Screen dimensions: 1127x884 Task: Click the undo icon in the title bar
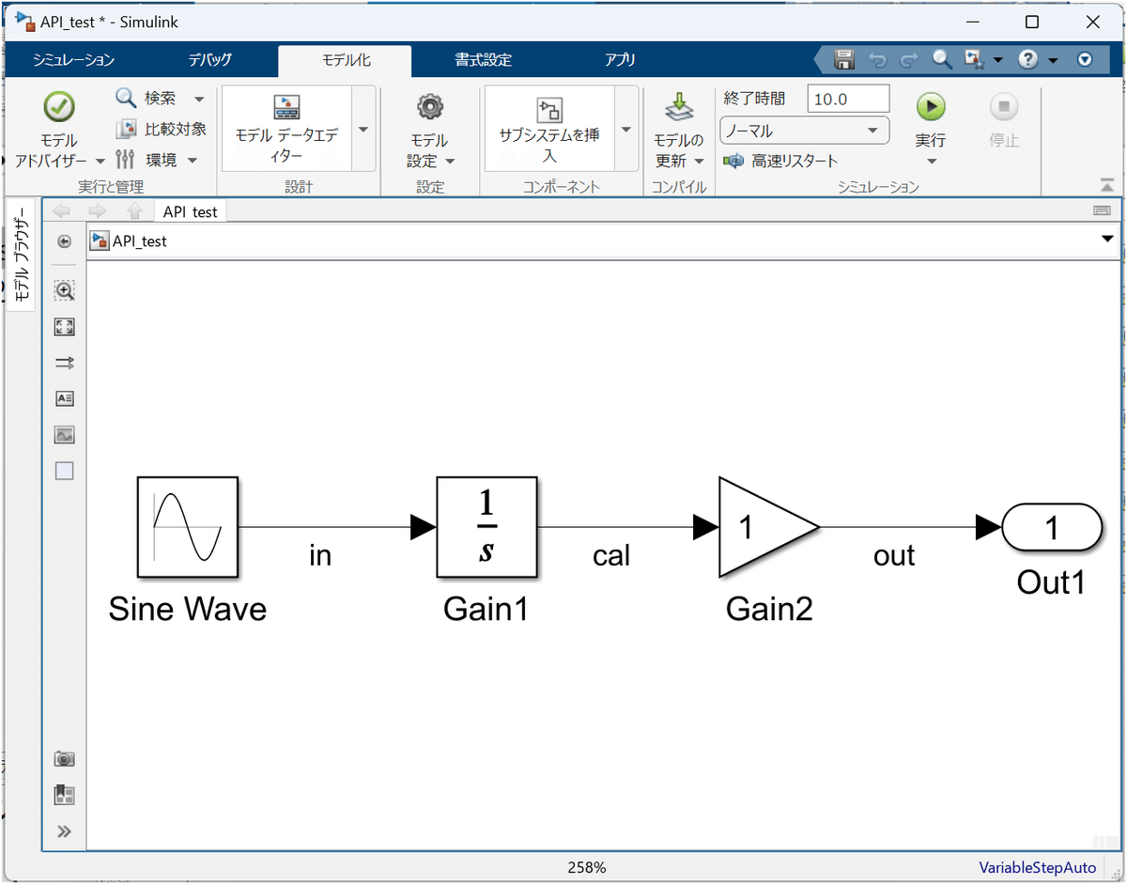(876, 58)
